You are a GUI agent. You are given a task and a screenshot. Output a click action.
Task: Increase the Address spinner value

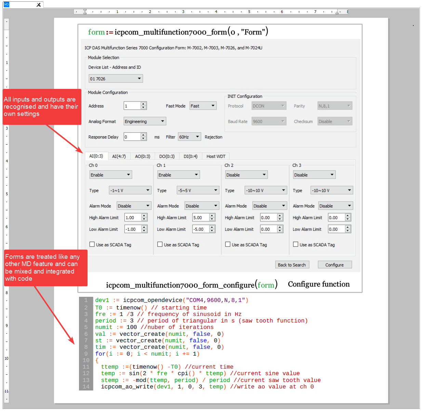[144, 104]
